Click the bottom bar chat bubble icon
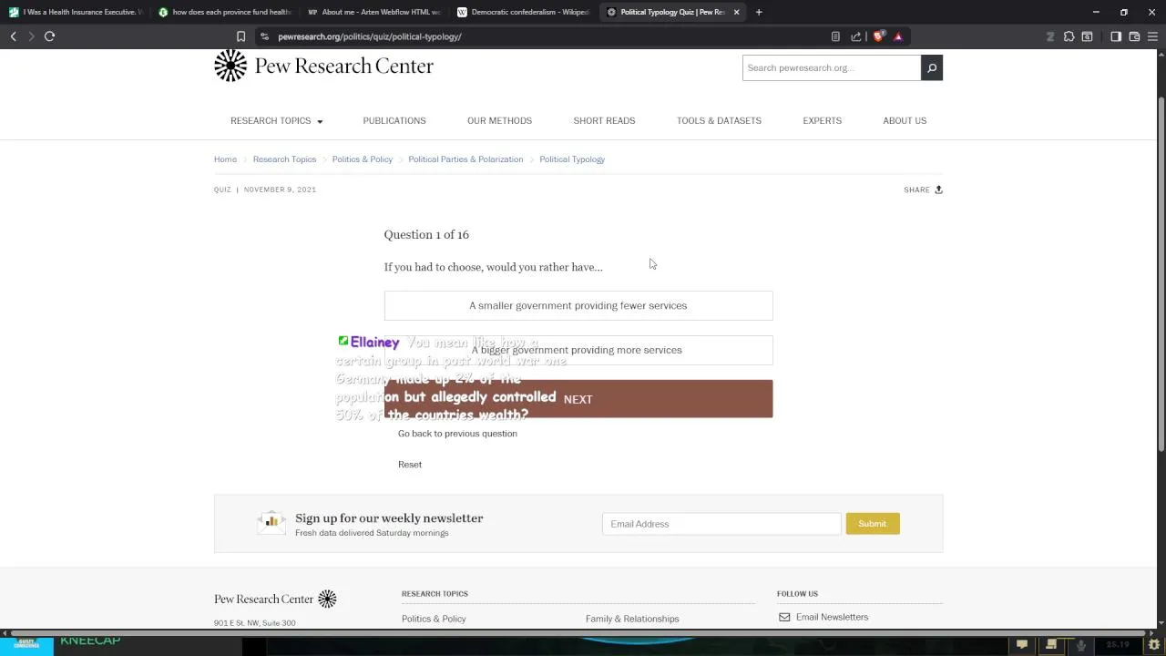1166x656 pixels. click(1022, 645)
